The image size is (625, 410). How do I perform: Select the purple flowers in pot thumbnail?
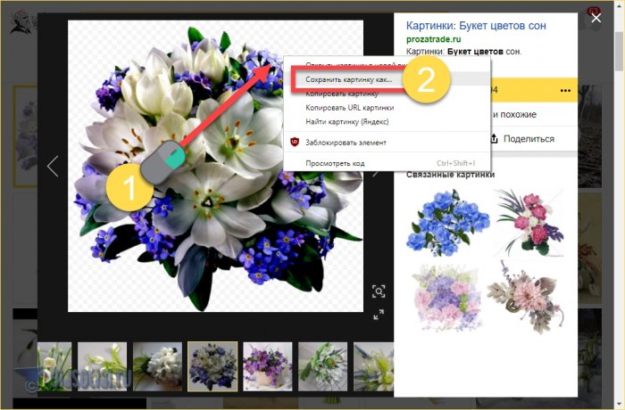[268, 366]
